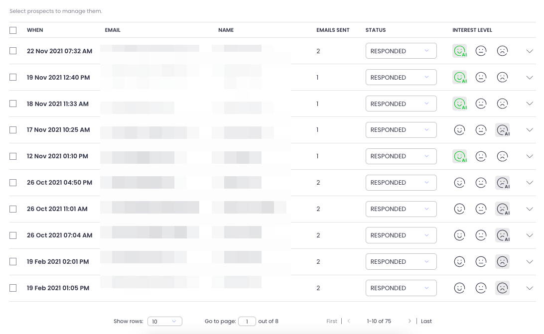Viewport: 544px width, 334px height.
Task: Set neutral interest for 26 Oct 11:01 AM prospect
Action: 481,209
